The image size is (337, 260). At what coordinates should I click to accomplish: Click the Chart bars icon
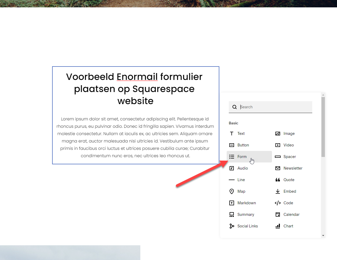[x=278, y=226]
